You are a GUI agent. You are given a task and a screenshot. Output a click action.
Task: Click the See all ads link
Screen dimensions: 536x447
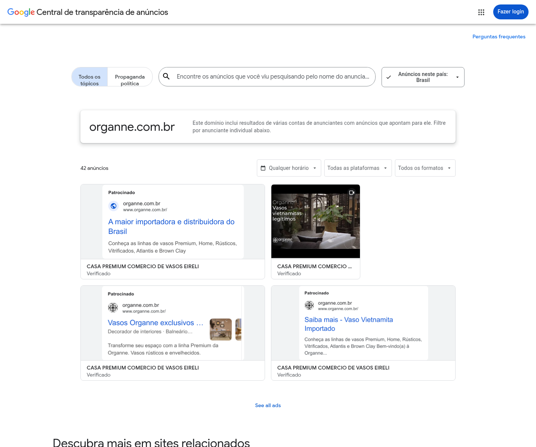[x=268, y=405]
